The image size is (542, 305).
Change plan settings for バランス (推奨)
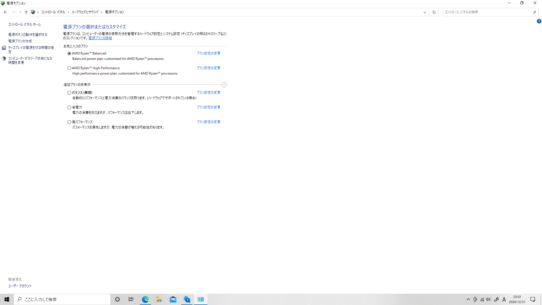pos(208,93)
